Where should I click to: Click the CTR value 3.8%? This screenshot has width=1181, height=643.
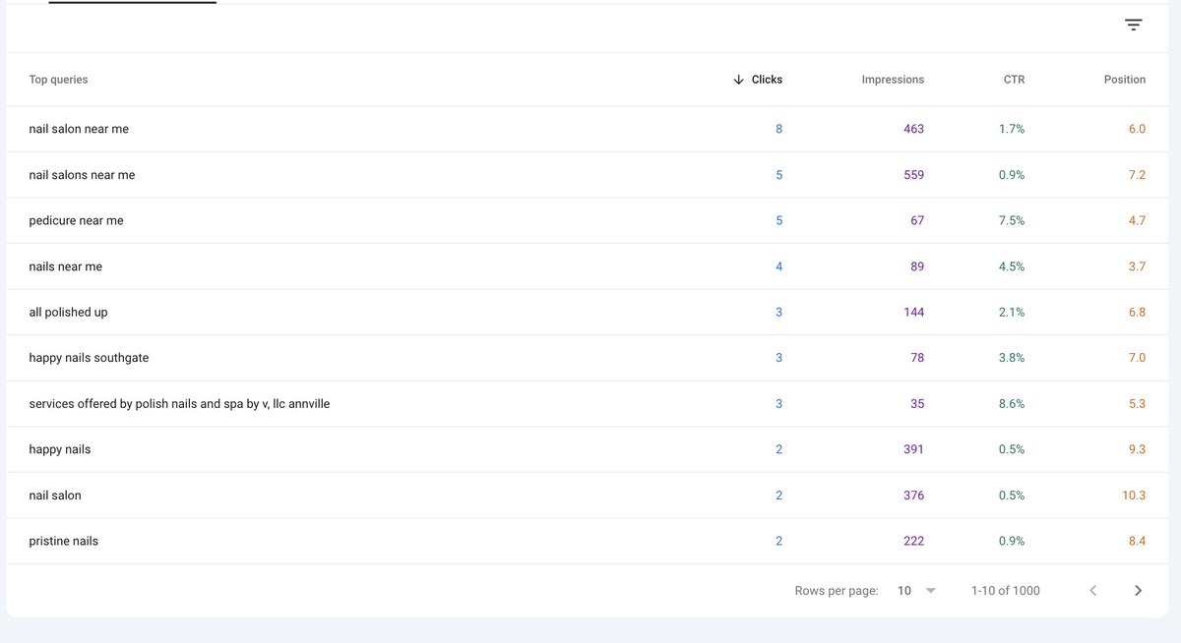[1011, 358]
